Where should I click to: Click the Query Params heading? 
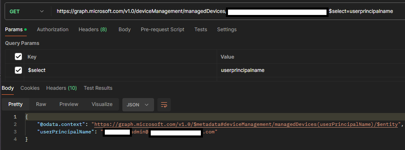point(22,43)
